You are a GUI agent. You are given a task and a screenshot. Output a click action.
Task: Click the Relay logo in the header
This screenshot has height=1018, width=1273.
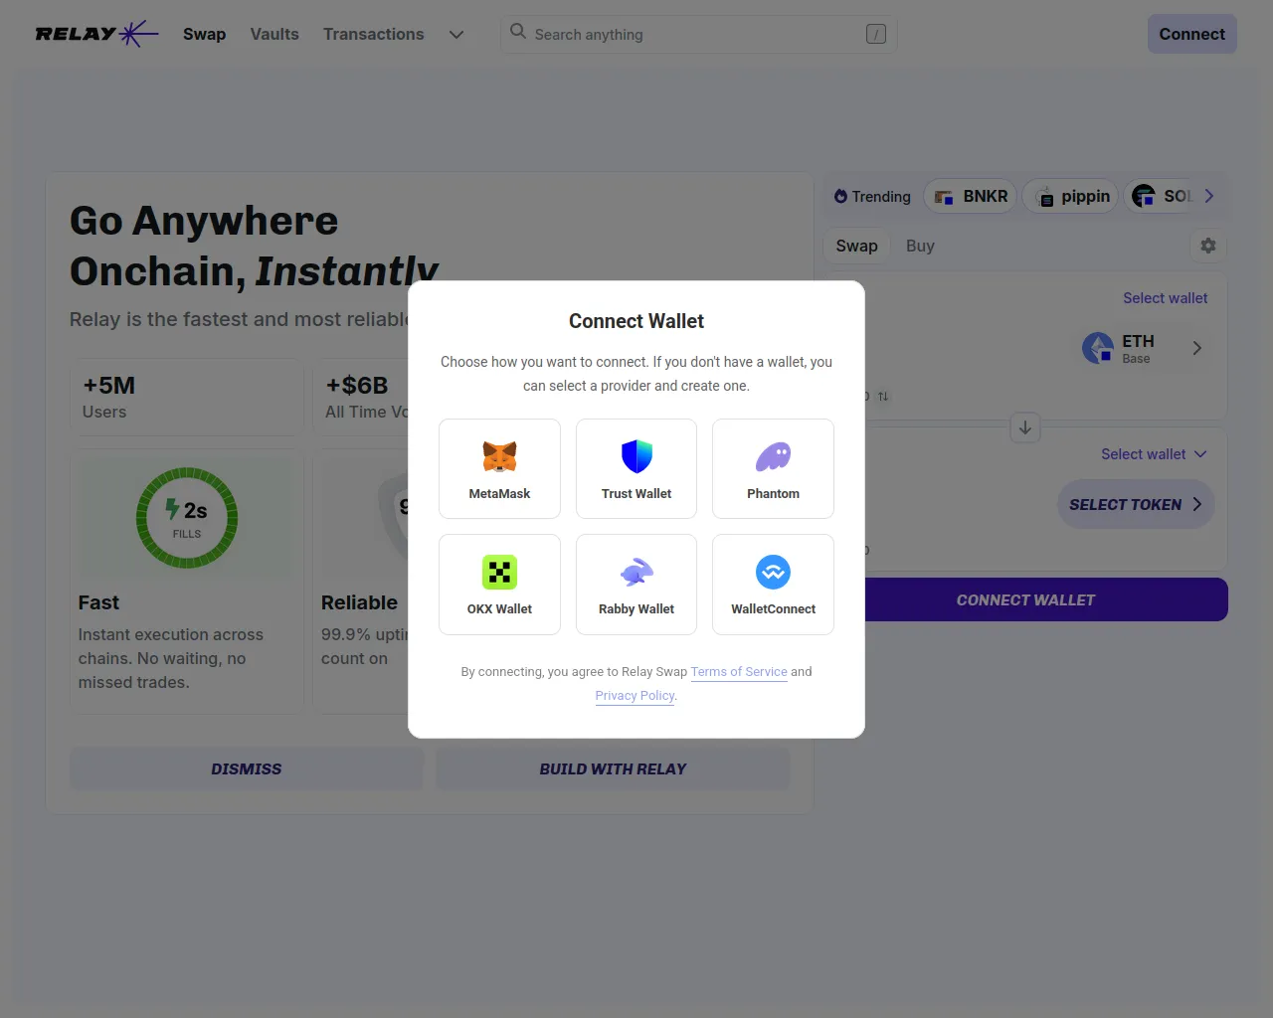[96, 34]
